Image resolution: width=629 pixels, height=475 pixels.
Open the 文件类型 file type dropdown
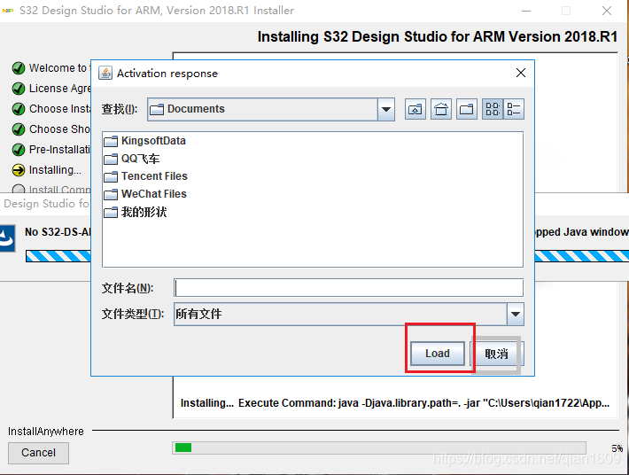tap(515, 314)
